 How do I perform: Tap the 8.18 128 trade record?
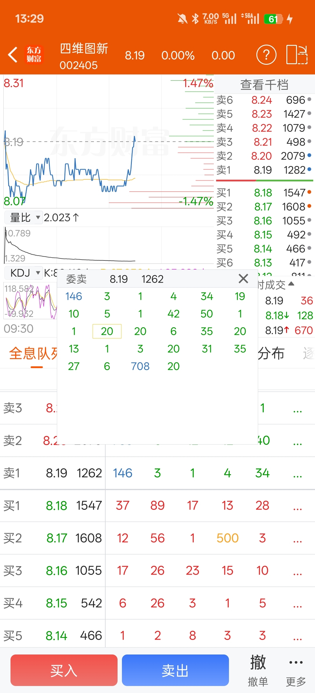tap(289, 315)
